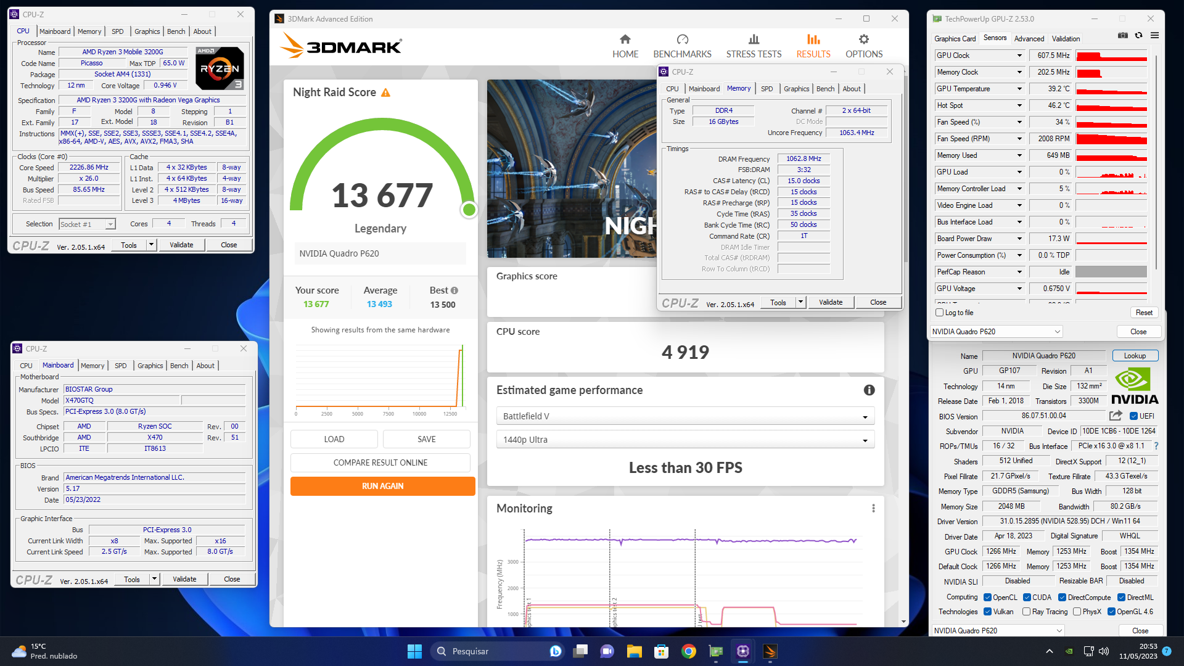Click GPU-Z refresh icon
Viewport: 1184px width, 666px height.
[1139, 36]
